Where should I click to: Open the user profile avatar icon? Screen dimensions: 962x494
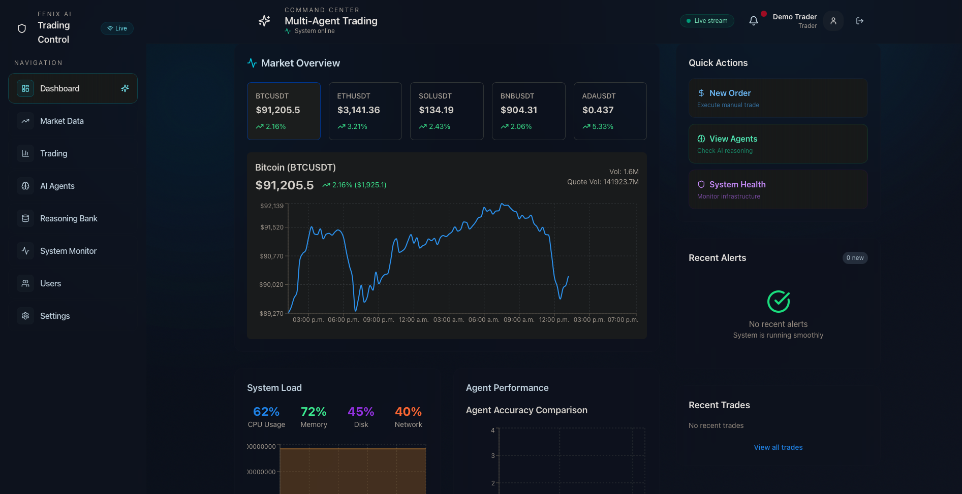pyautogui.click(x=833, y=21)
